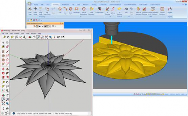This screenshot has height=116, width=188.
Task: Toggle Ortho Mode in the ribbon
Action: pos(35,11)
